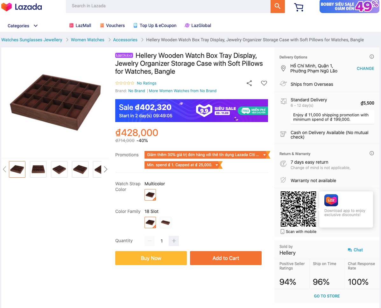Click Delivery Options info icon
This screenshot has height=308, width=381.
click(371, 57)
